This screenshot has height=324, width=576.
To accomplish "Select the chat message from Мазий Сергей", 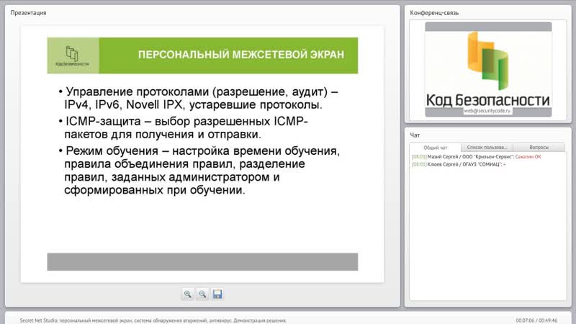I will click(477, 156).
